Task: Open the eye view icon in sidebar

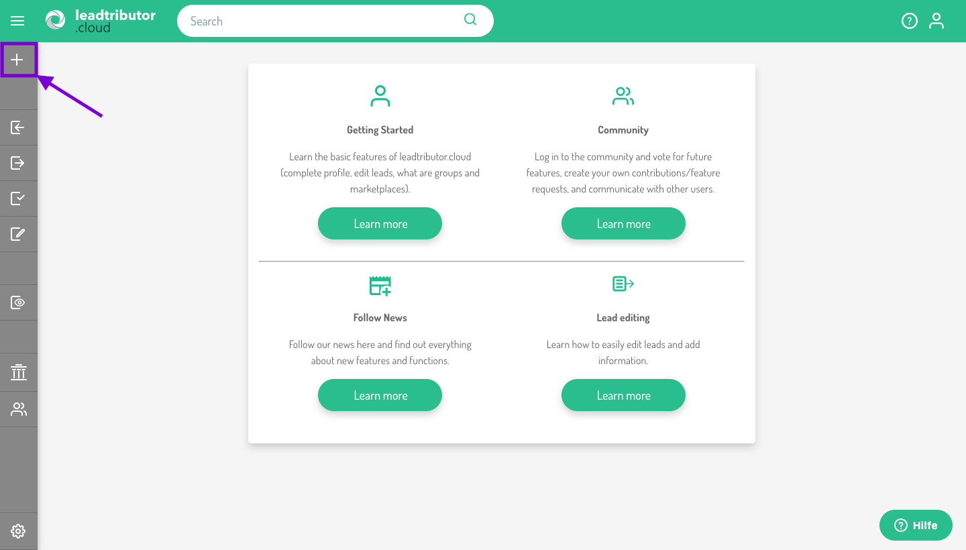Action: [18, 302]
